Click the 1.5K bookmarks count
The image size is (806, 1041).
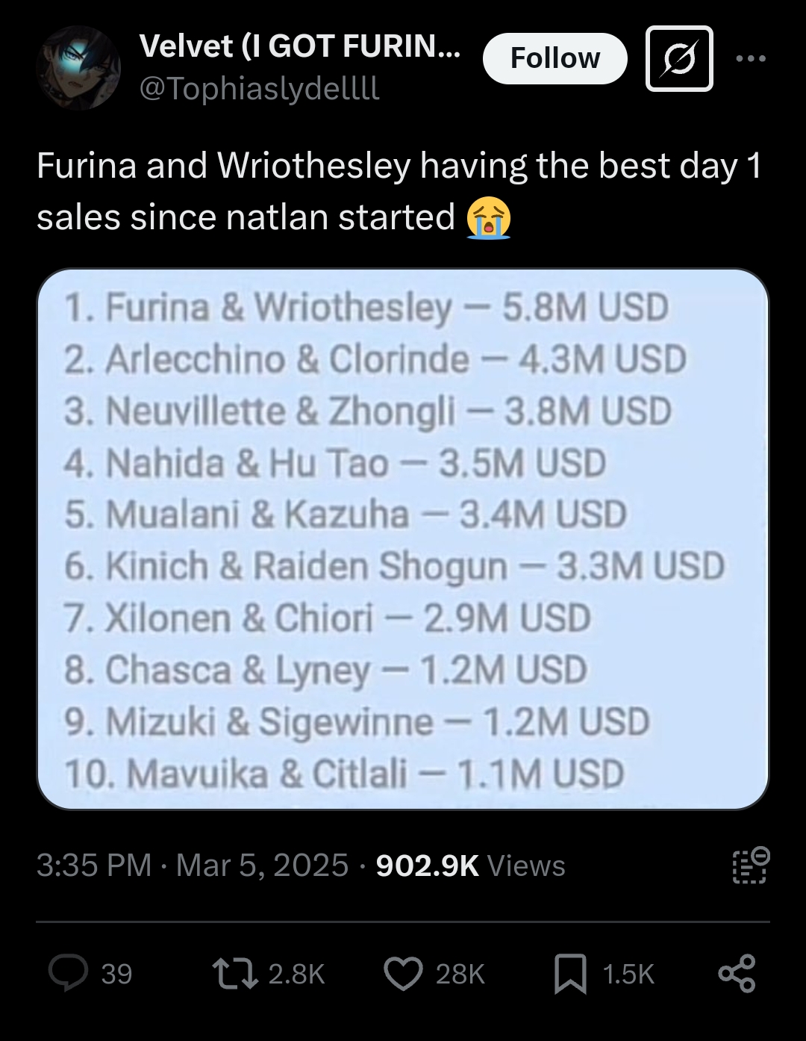(x=628, y=975)
